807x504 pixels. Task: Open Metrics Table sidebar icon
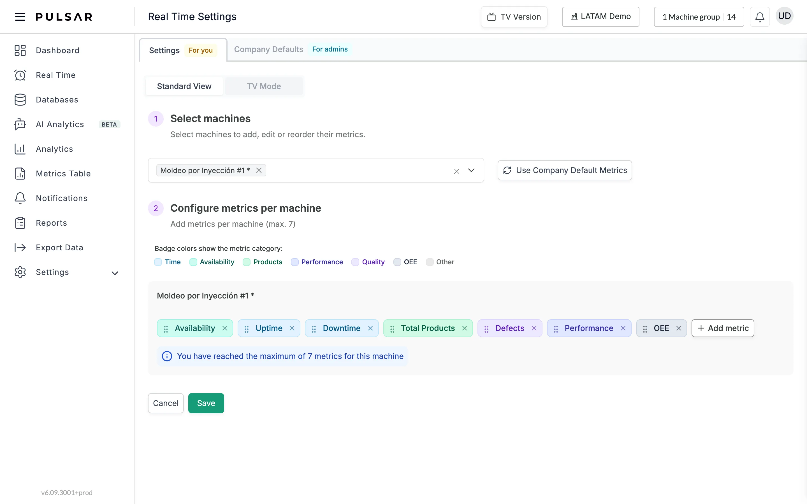[x=20, y=174]
